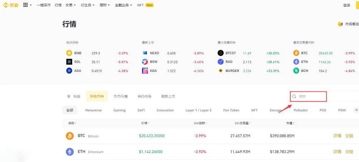Image resolution: width=359 pixels, height=162 pixels.
Task: Select the Storage category filter
Action: click(276, 110)
